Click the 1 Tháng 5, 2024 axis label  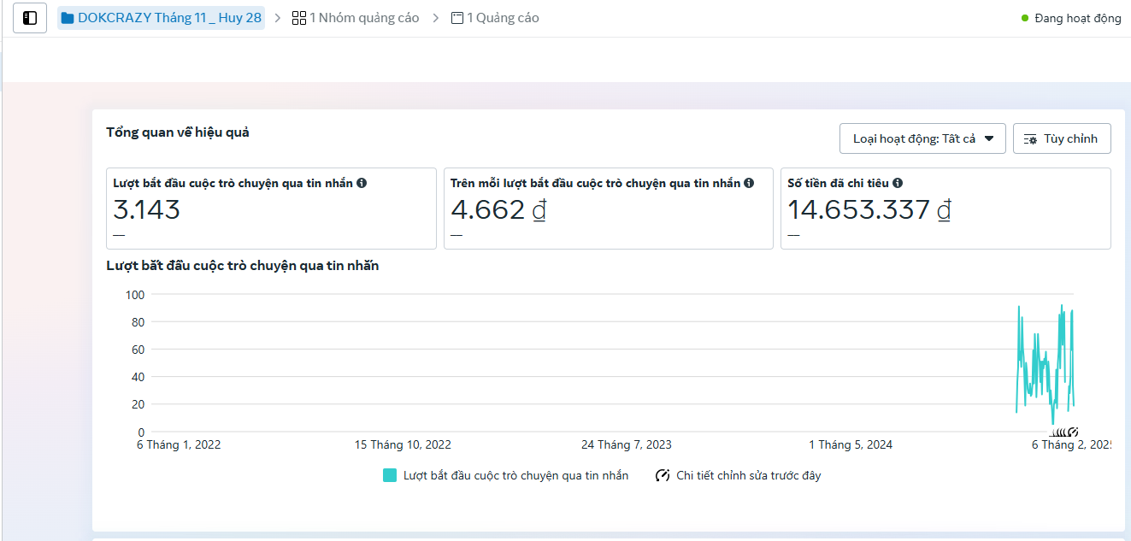click(x=851, y=444)
